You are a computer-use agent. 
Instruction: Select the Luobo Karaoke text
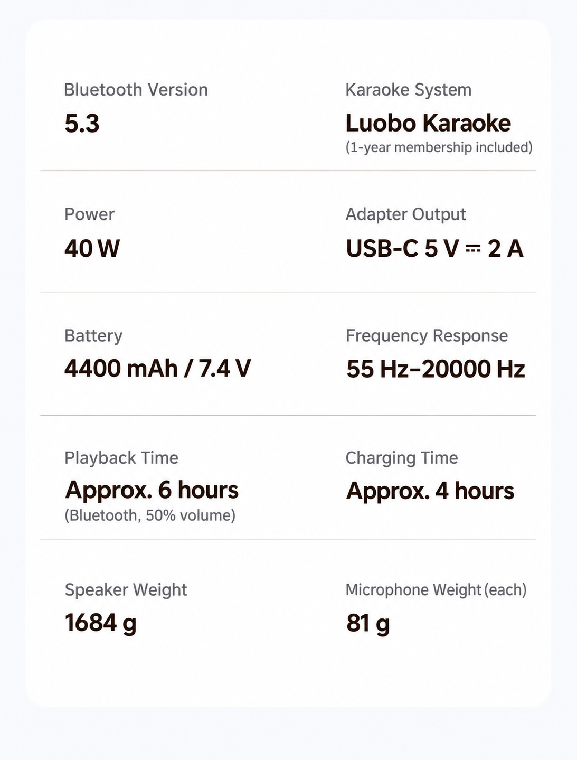pos(428,124)
